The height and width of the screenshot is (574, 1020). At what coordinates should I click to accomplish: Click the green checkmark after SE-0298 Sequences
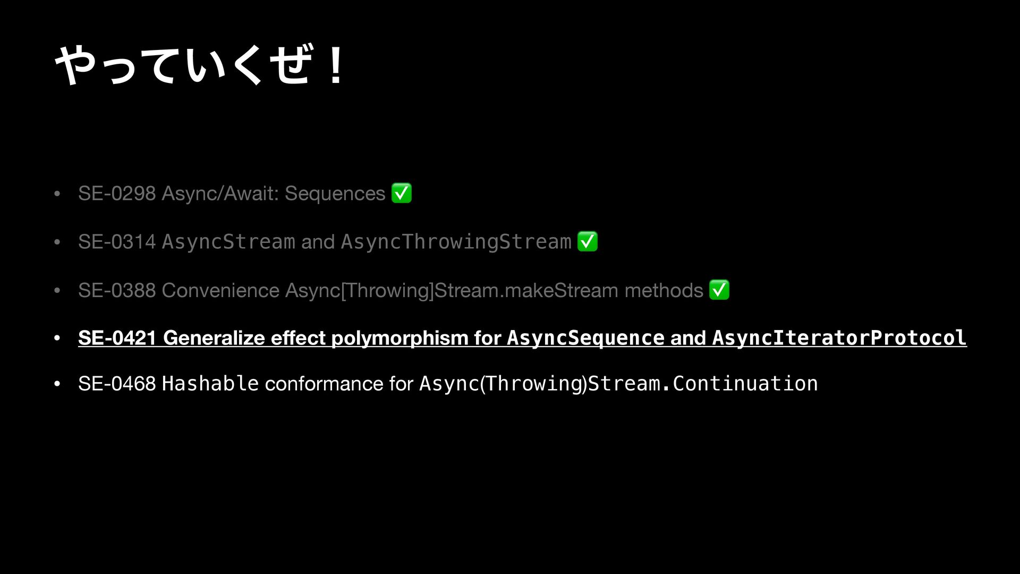tap(401, 193)
